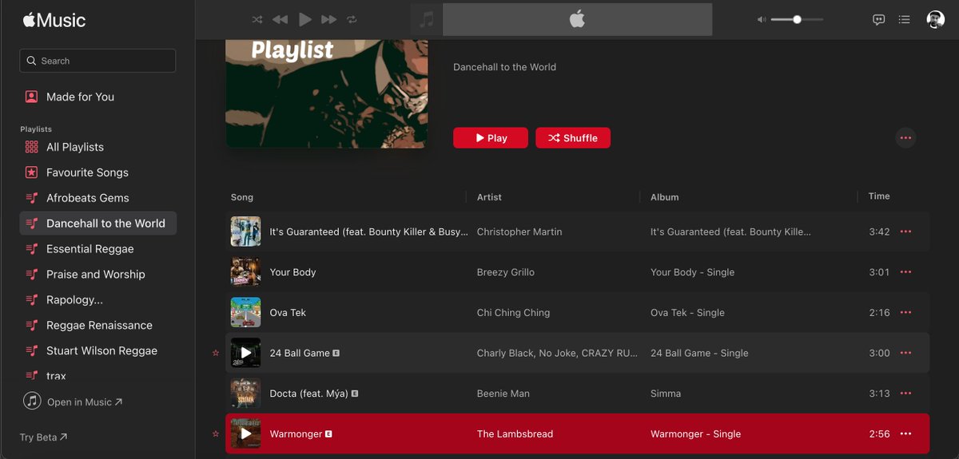Toggle favourite star on 24 Ball Game
The width and height of the screenshot is (959, 459).
click(x=215, y=353)
